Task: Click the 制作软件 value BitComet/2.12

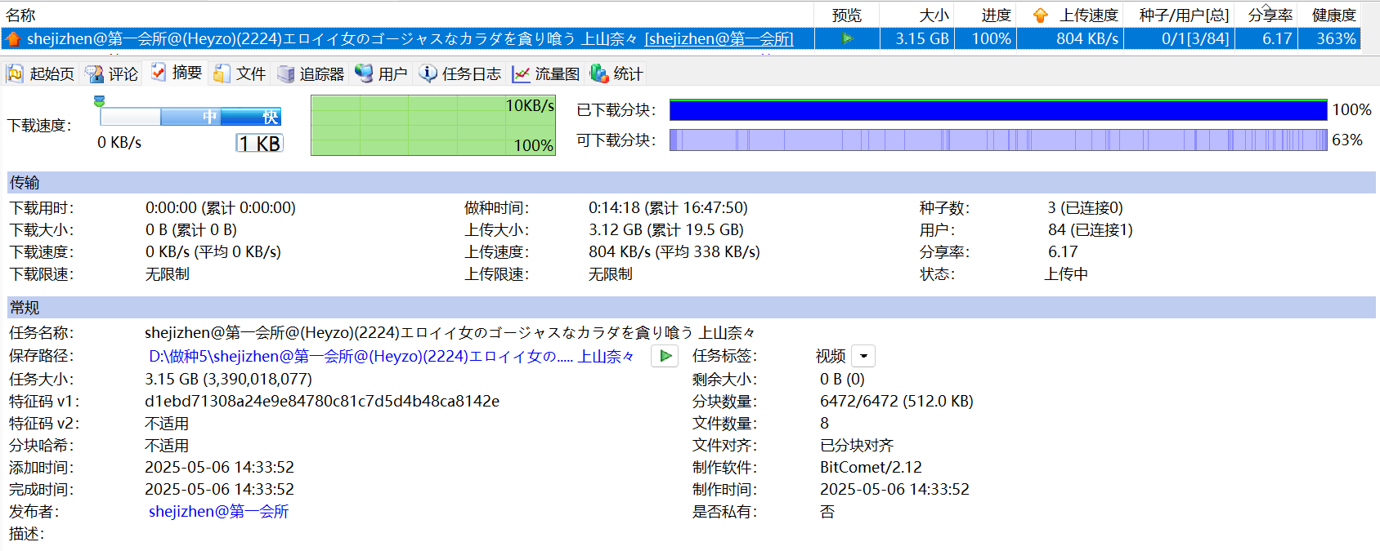Action: pyautogui.click(x=871, y=467)
